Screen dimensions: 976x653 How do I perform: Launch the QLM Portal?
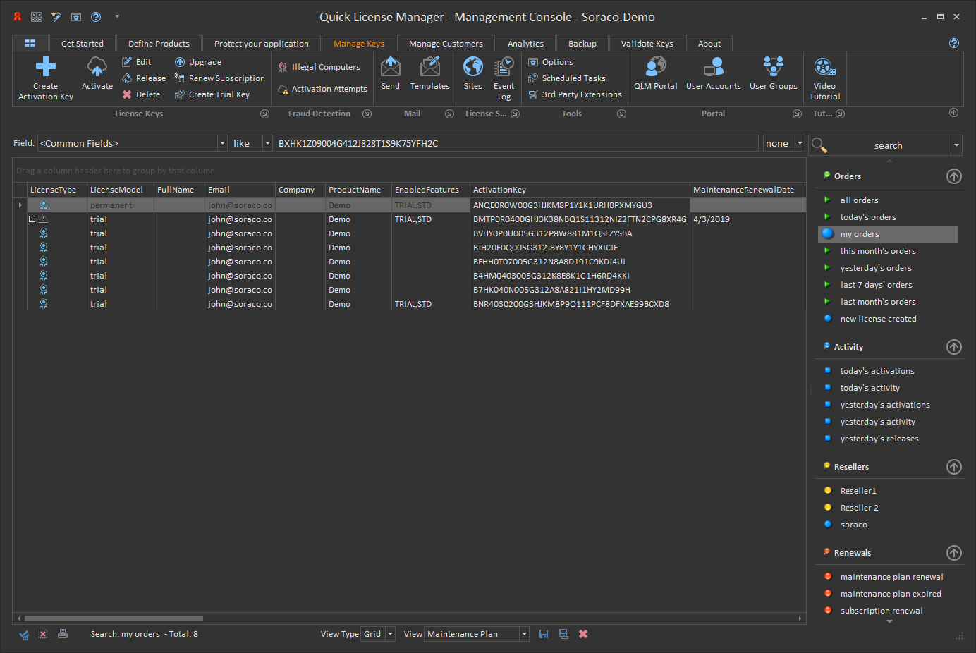point(655,68)
